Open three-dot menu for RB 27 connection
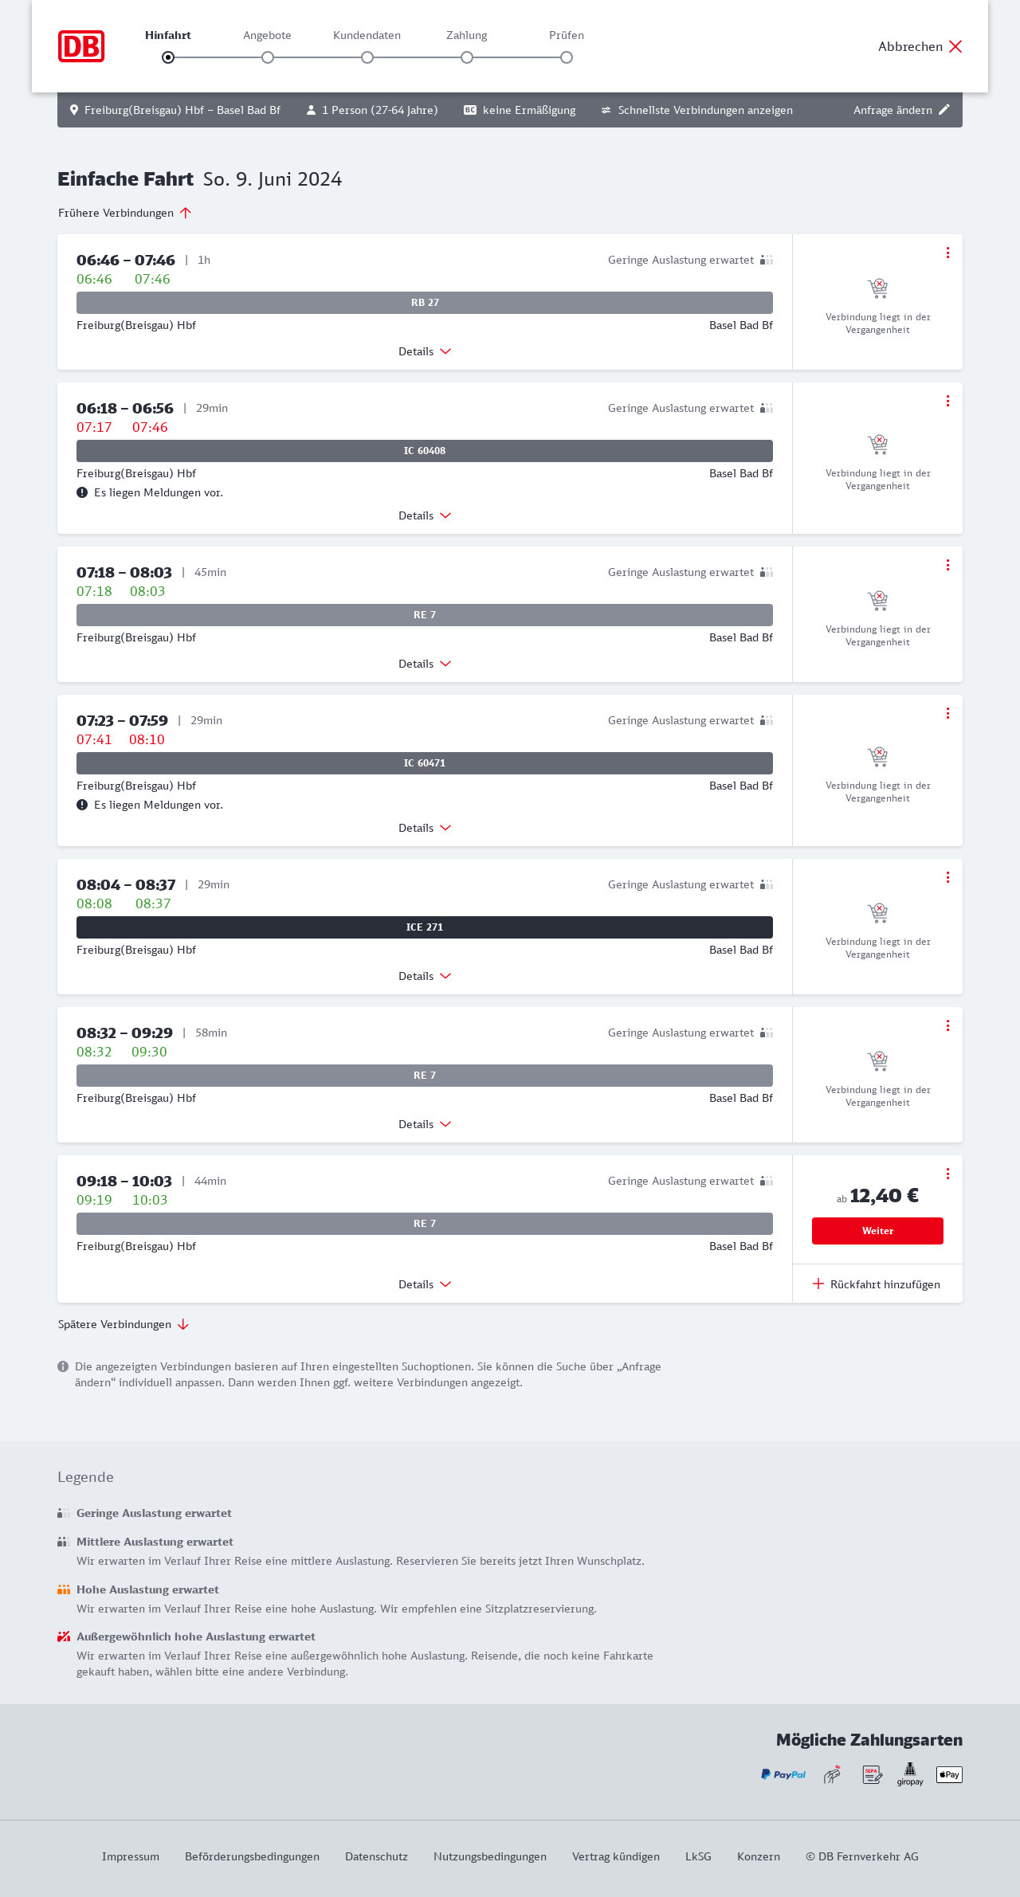This screenshot has width=1020, height=1897. pos(947,253)
